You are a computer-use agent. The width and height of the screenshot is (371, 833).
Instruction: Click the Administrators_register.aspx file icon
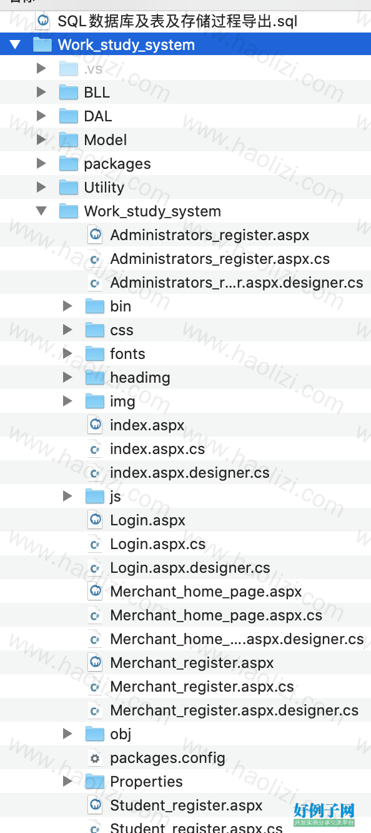tap(95, 235)
